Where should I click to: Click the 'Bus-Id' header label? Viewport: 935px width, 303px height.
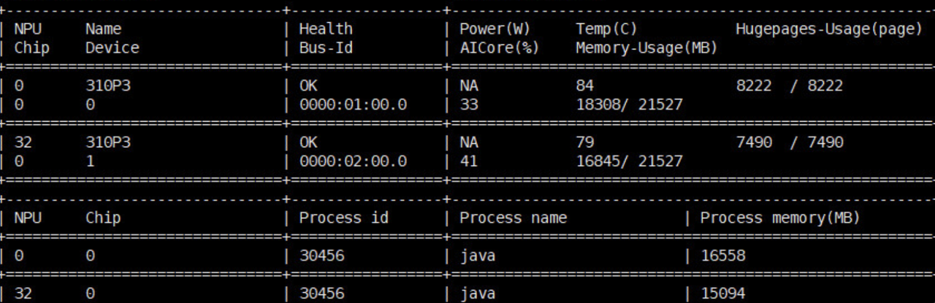coord(325,47)
